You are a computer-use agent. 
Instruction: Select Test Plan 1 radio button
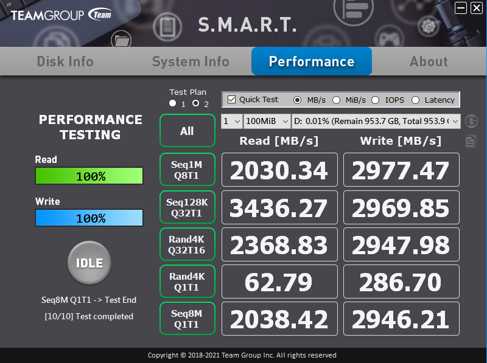pyautogui.click(x=173, y=104)
